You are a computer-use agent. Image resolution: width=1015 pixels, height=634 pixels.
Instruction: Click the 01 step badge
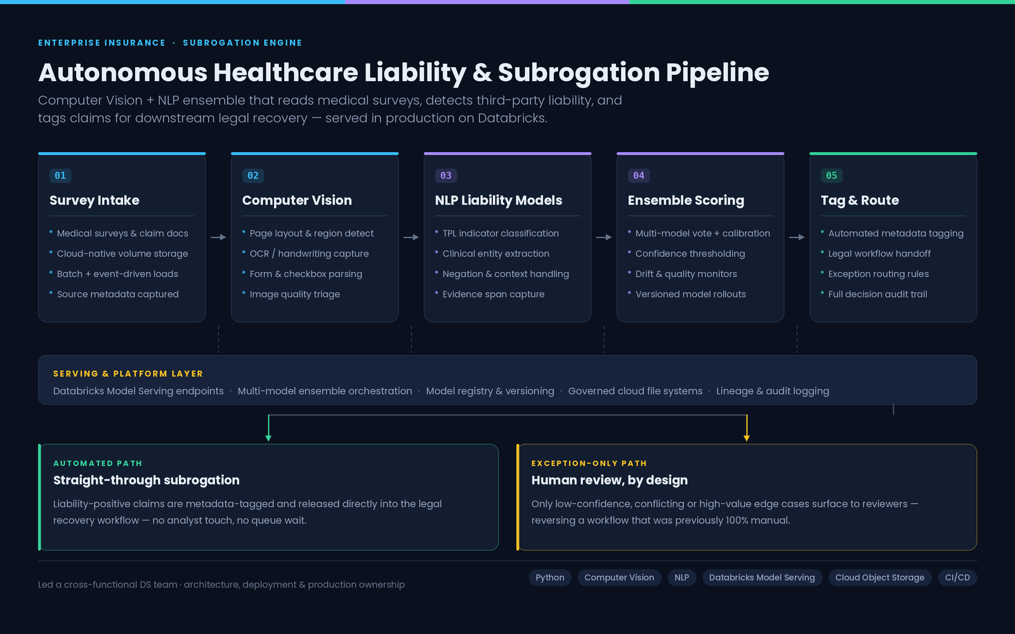point(60,176)
